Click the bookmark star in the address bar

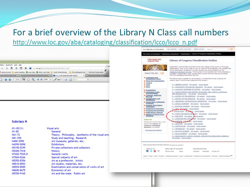tap(105, 68)
